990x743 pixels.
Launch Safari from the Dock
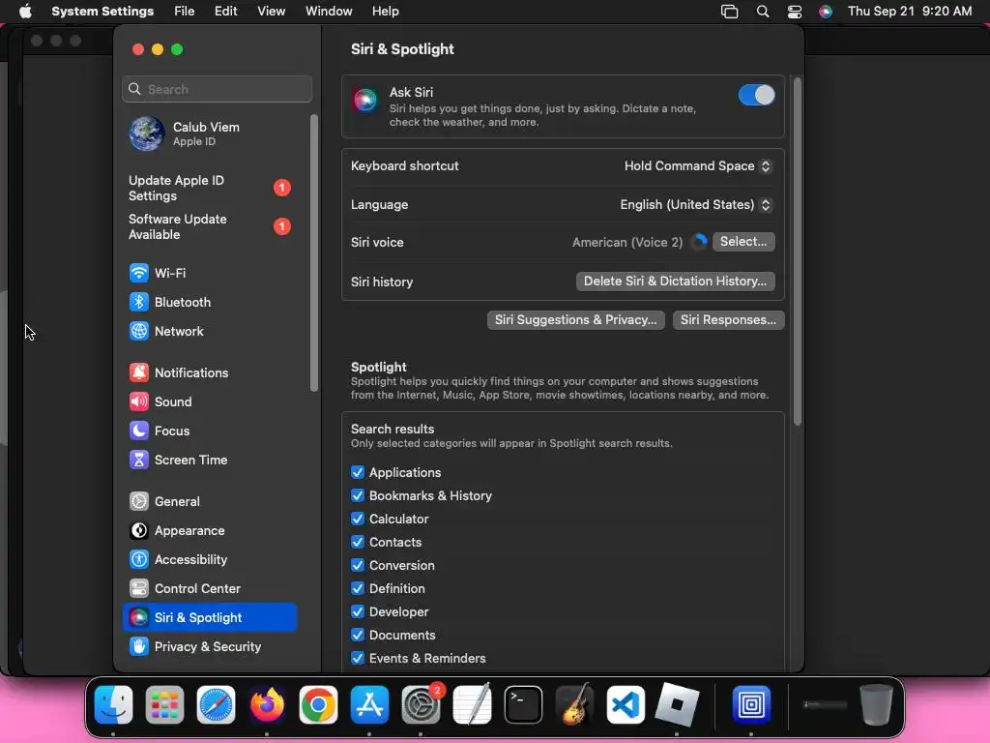216,704
